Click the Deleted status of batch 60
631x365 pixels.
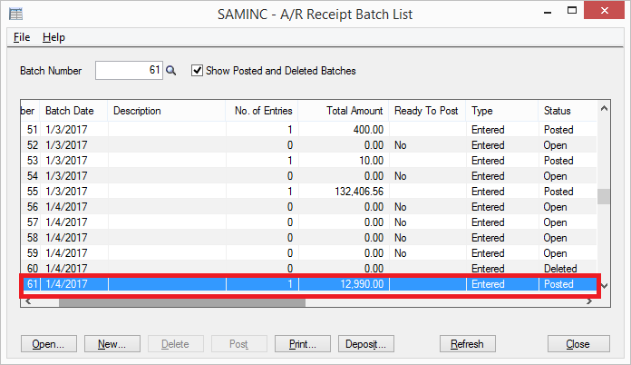tap(560, 269)
